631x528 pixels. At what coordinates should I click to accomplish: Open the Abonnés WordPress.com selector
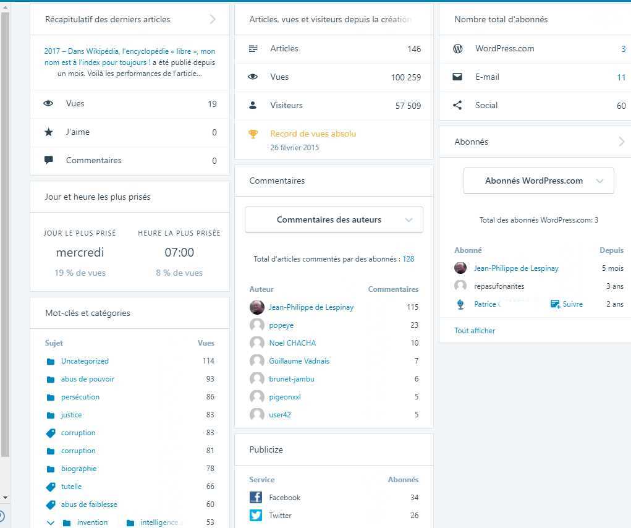pyautogui.click(x=538, y=181)
